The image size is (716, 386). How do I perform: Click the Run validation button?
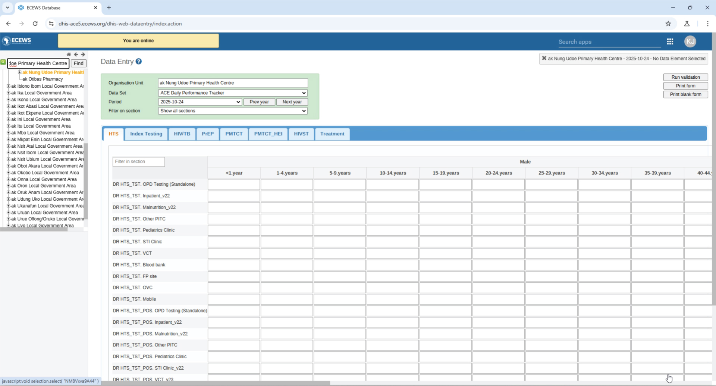685,77
